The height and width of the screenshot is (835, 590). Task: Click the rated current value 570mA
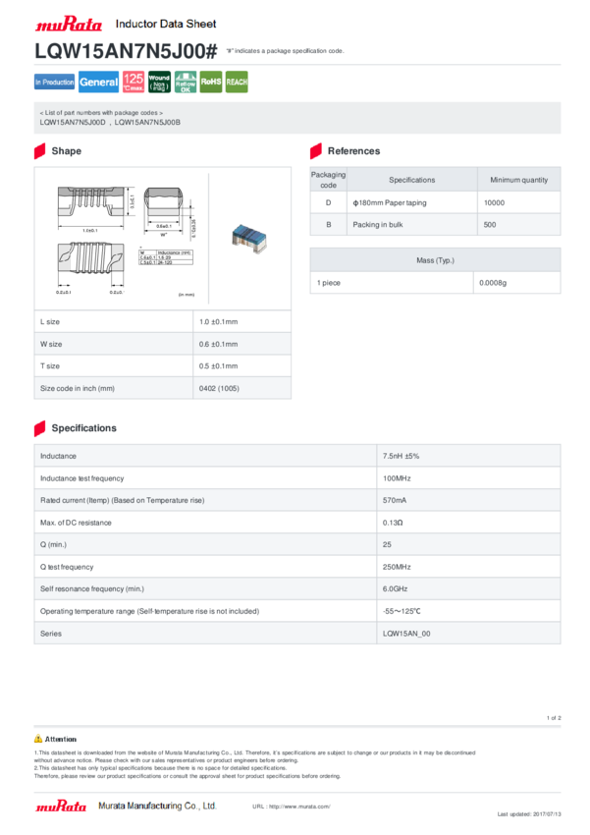click(x=395, y=501)
